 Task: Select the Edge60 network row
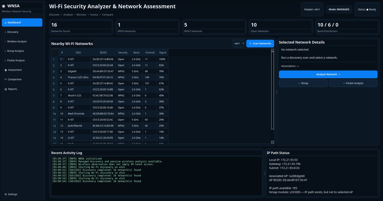coord(113,72)
